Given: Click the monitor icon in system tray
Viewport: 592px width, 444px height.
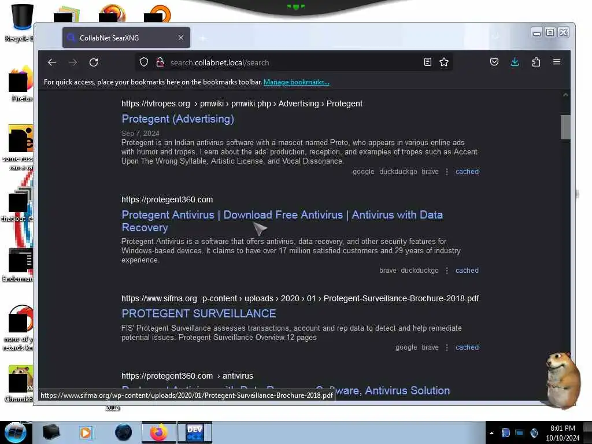Looking at the screenshot, I should [x=520, y=432].
